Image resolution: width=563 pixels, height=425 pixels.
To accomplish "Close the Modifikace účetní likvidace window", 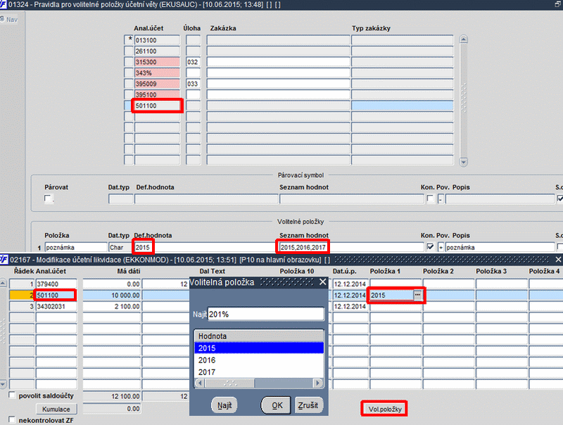I will [558, 259].
